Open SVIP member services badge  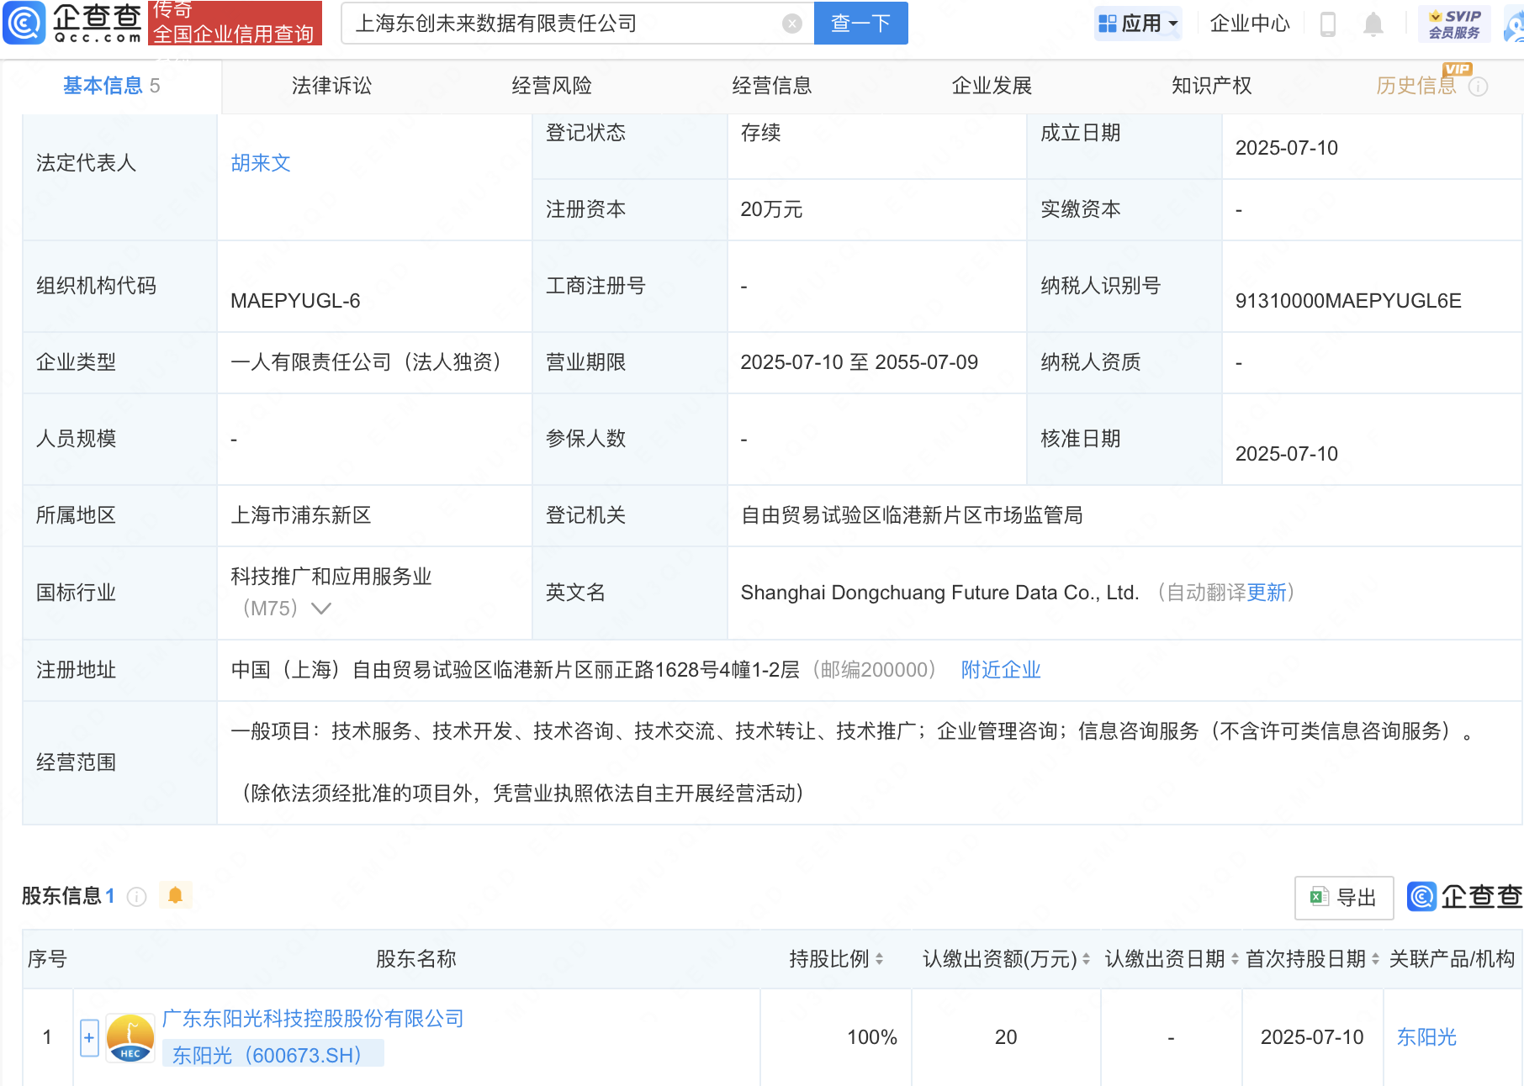click(x=1454, y=24)
